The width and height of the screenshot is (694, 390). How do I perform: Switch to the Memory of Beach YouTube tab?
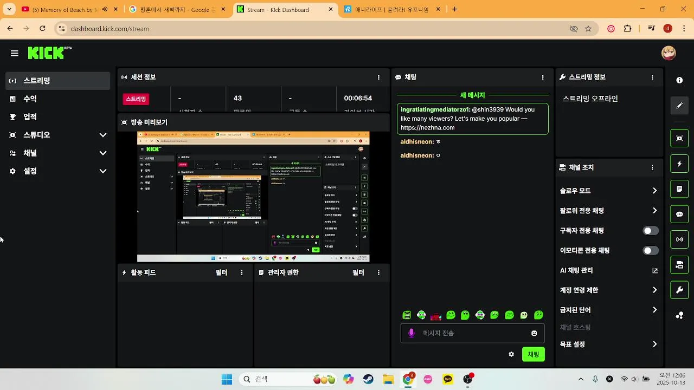pos(64,9)
